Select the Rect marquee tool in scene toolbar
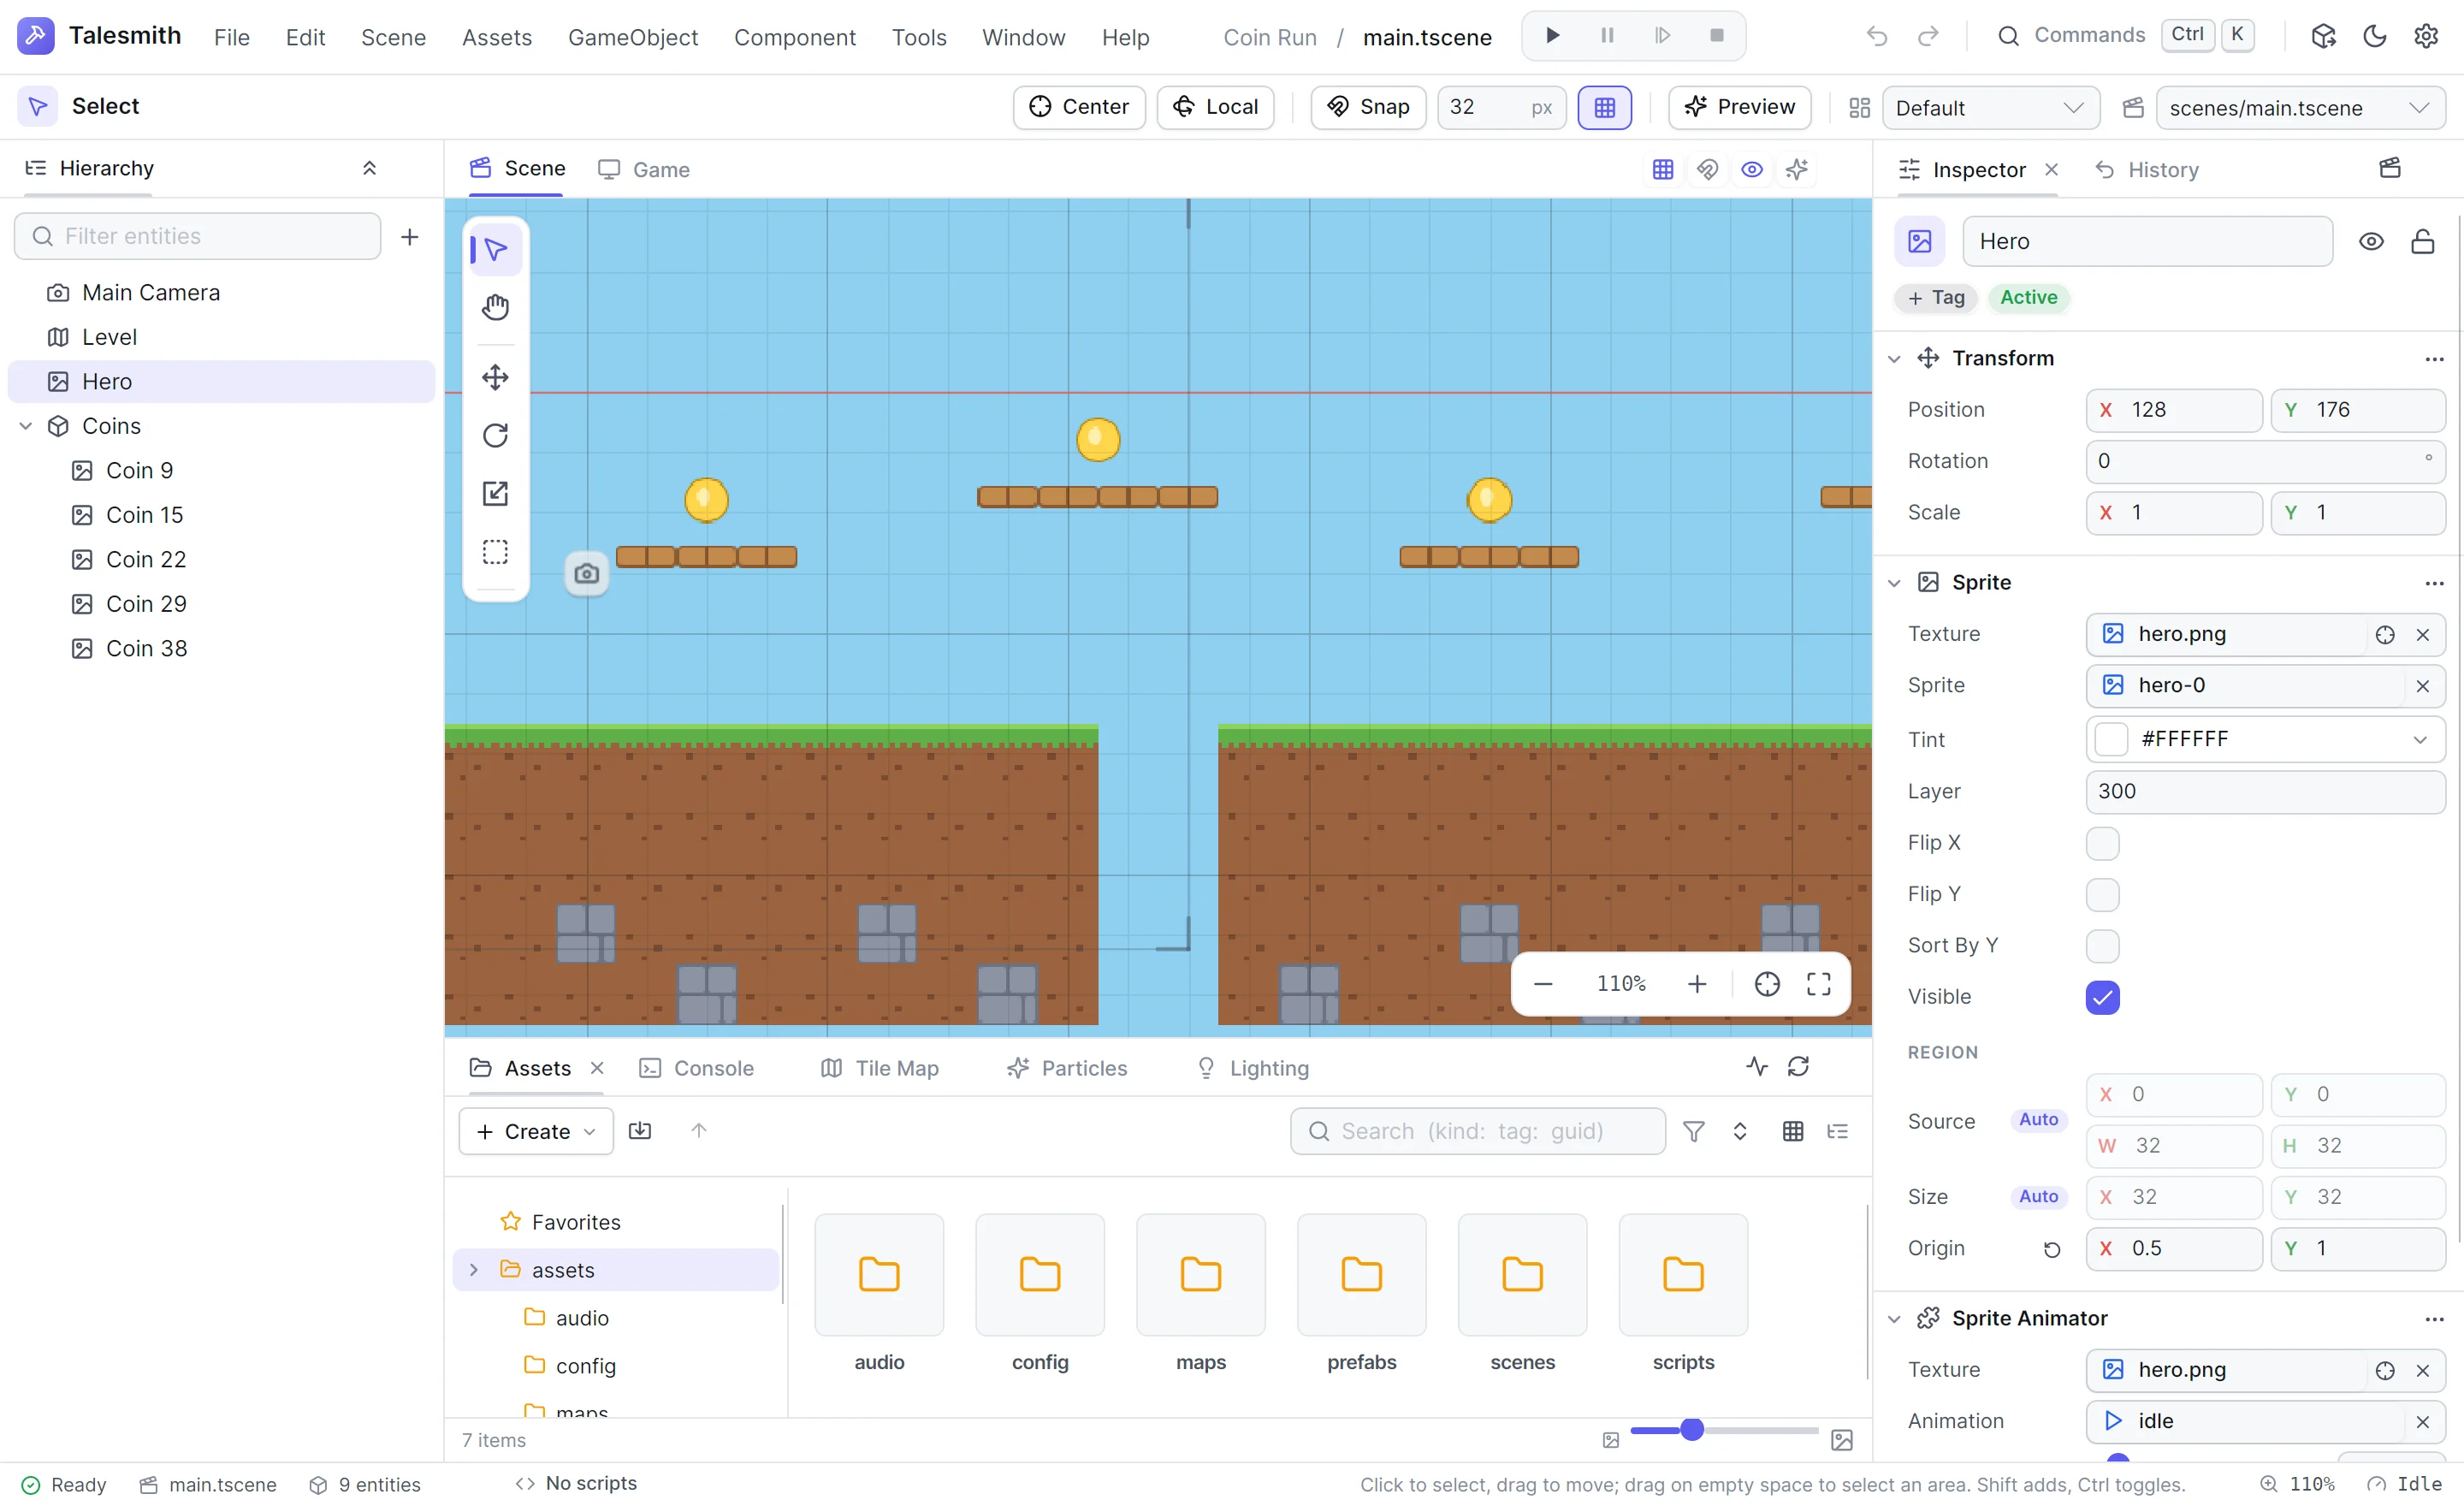Viewport: 2464px width, 1506px height. point(495,551)
